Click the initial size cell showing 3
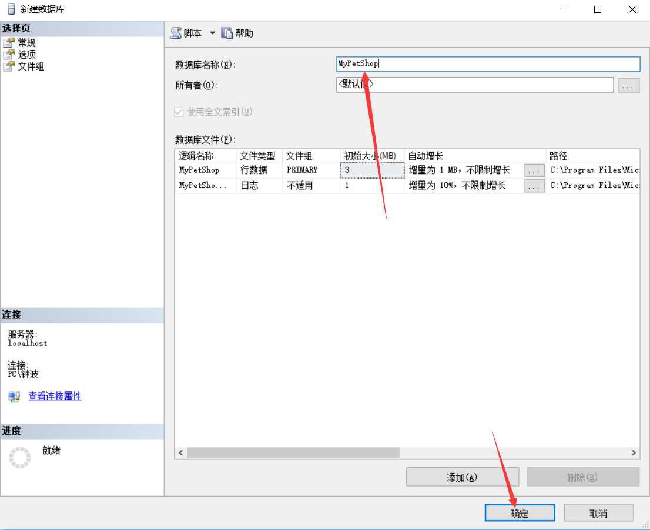650x530 pixels. [372, 170]
